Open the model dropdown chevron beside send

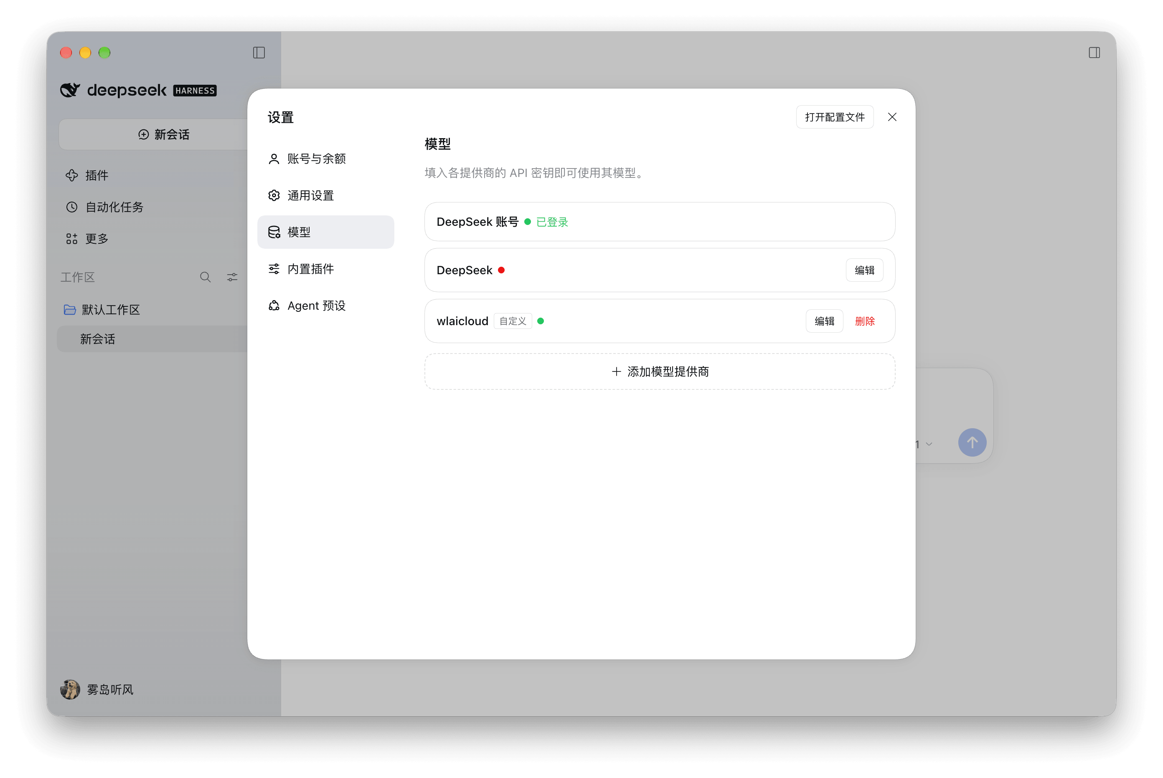pyautogui.click(x=929, y=444)
